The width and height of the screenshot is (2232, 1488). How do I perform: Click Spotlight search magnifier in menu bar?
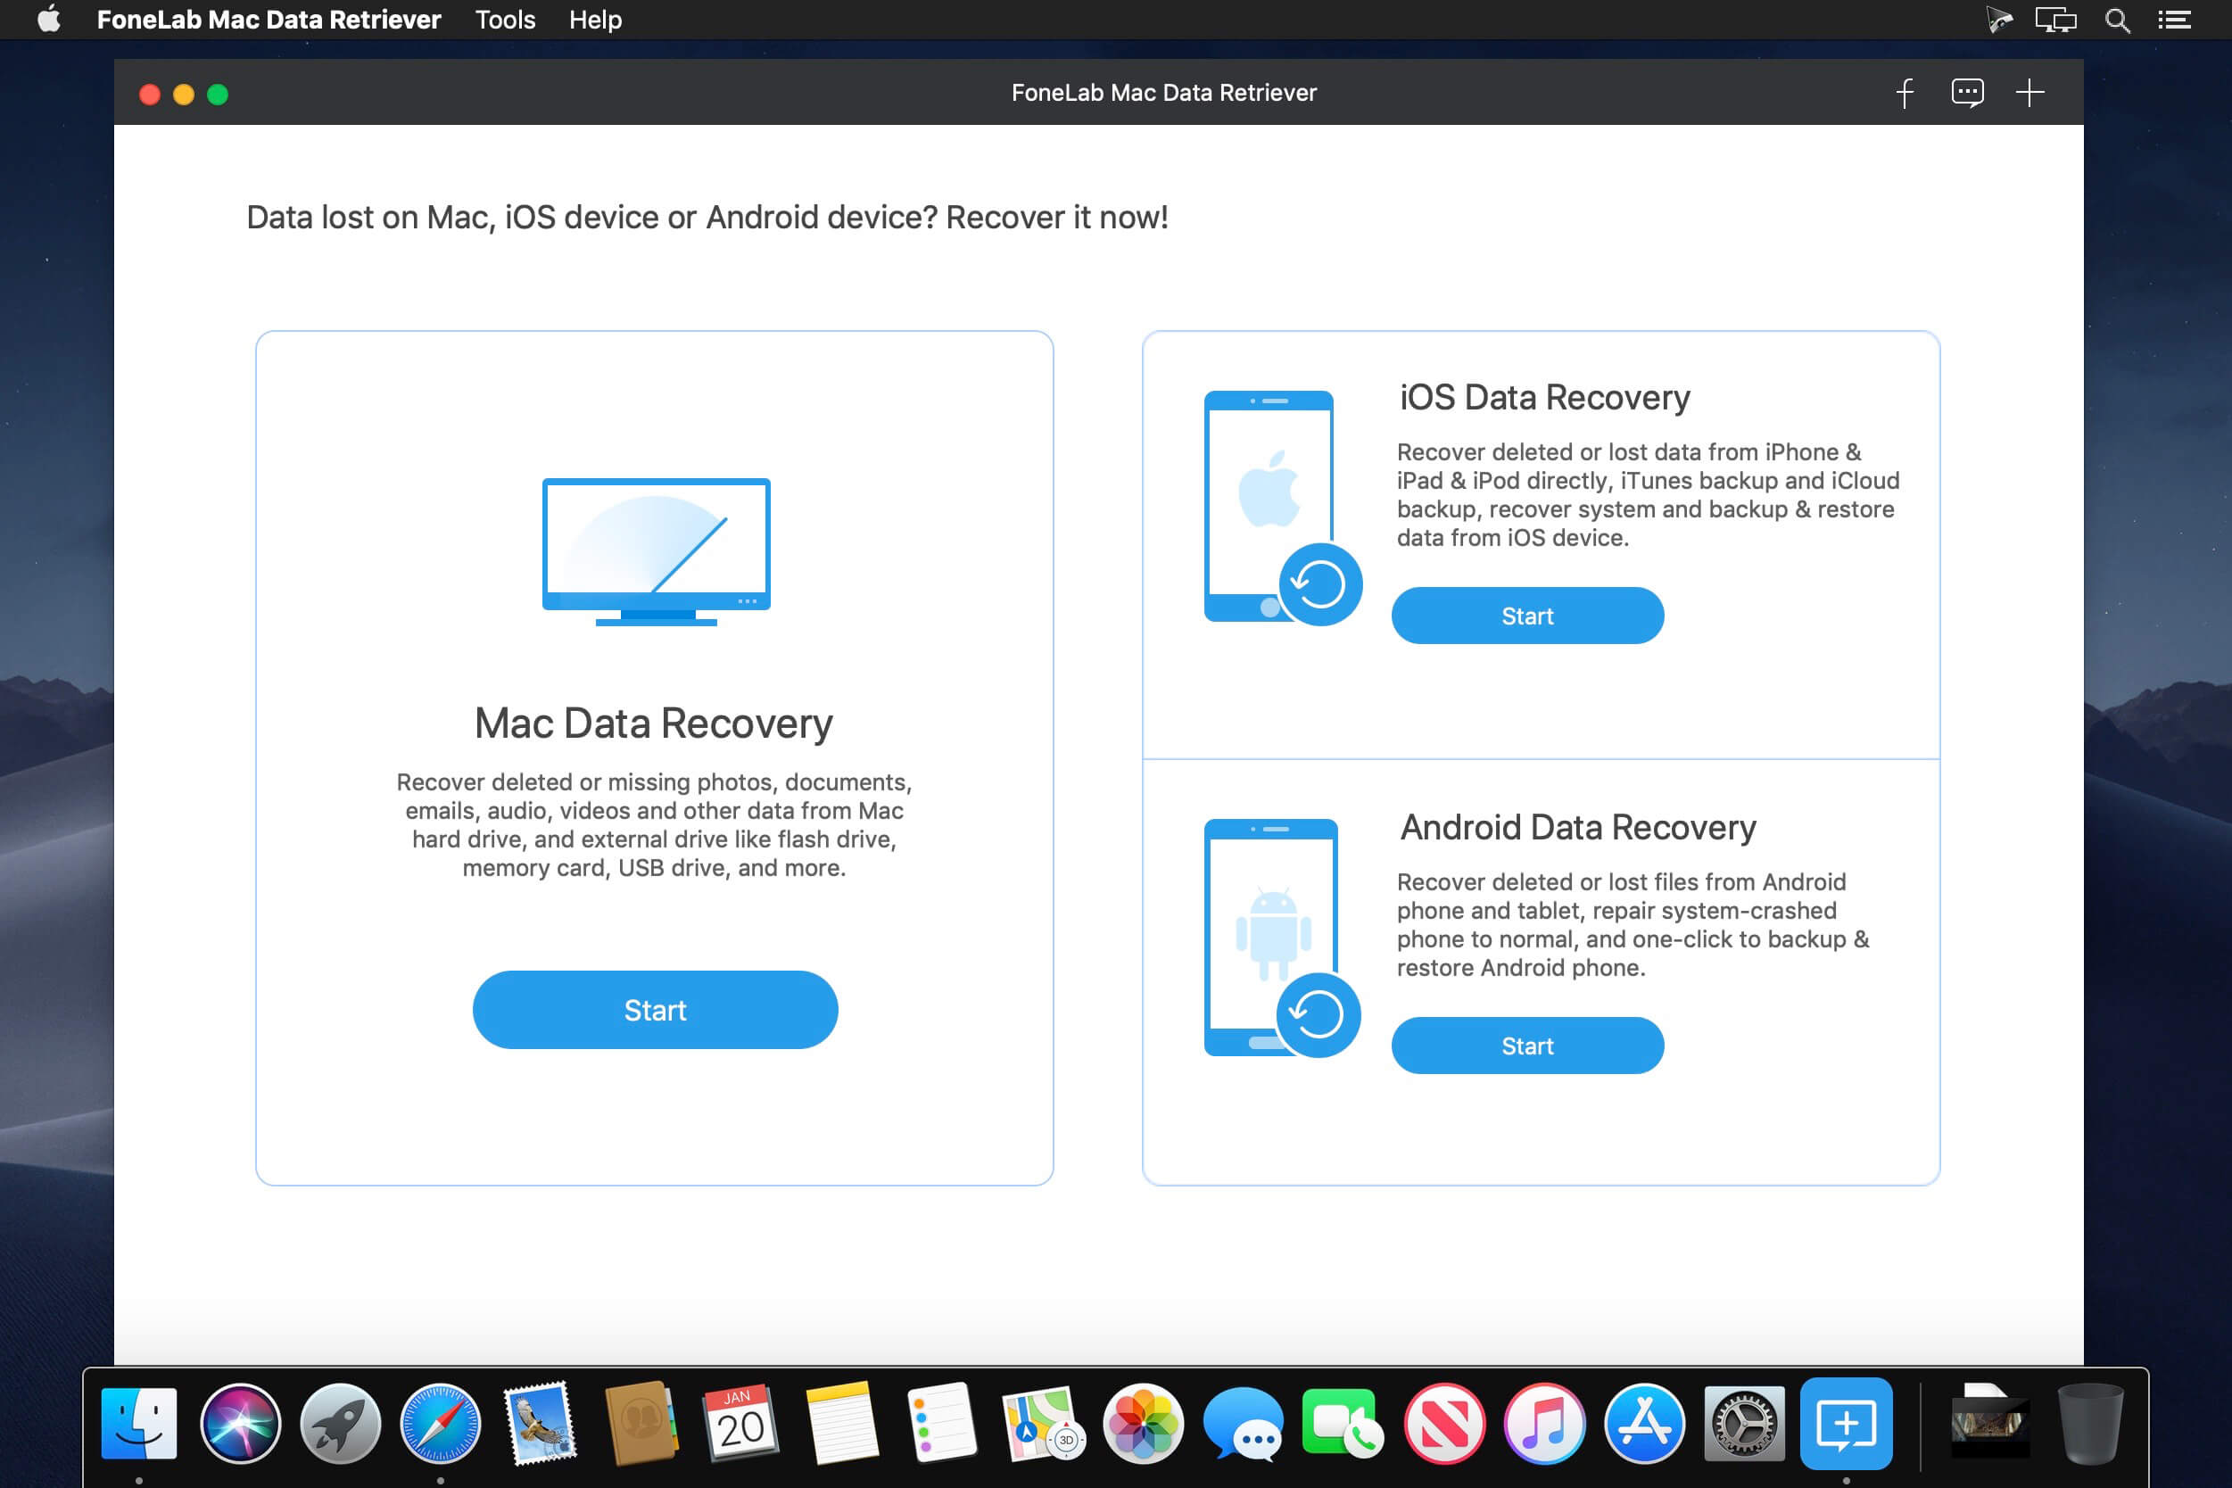[x=2117, y=20]
